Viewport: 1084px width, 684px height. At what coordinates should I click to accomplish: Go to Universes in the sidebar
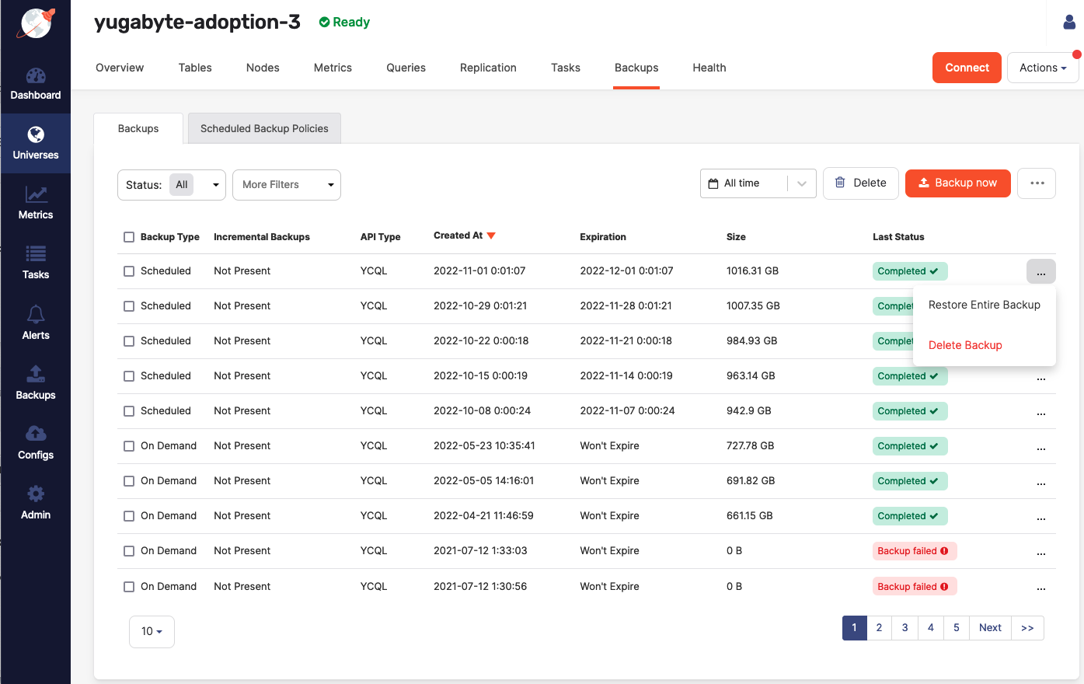(36, 143)
